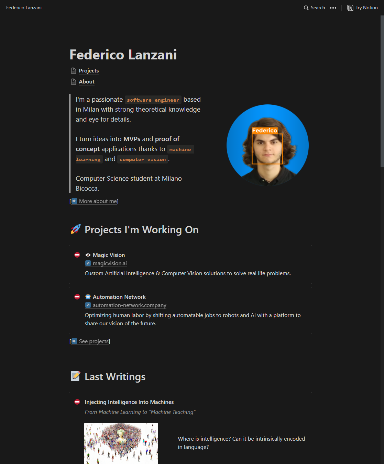This screenshot has height=464, width=384.
Task: Click the arrow icon beside See projects
Action: coord(74,341)
